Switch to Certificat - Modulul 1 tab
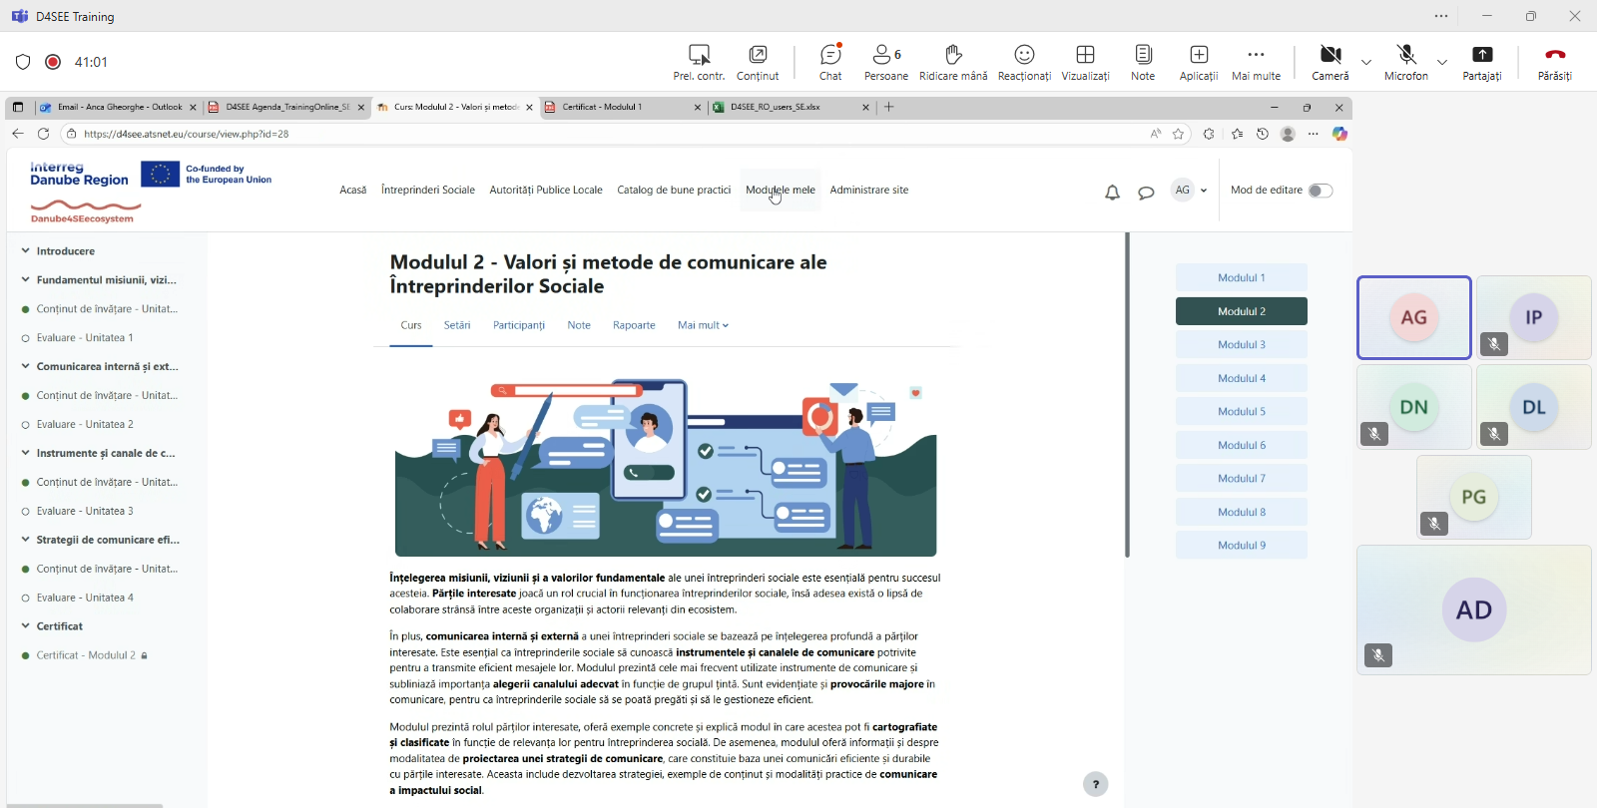The height and width of the screenshot is (808, 1597). [623, 107]
